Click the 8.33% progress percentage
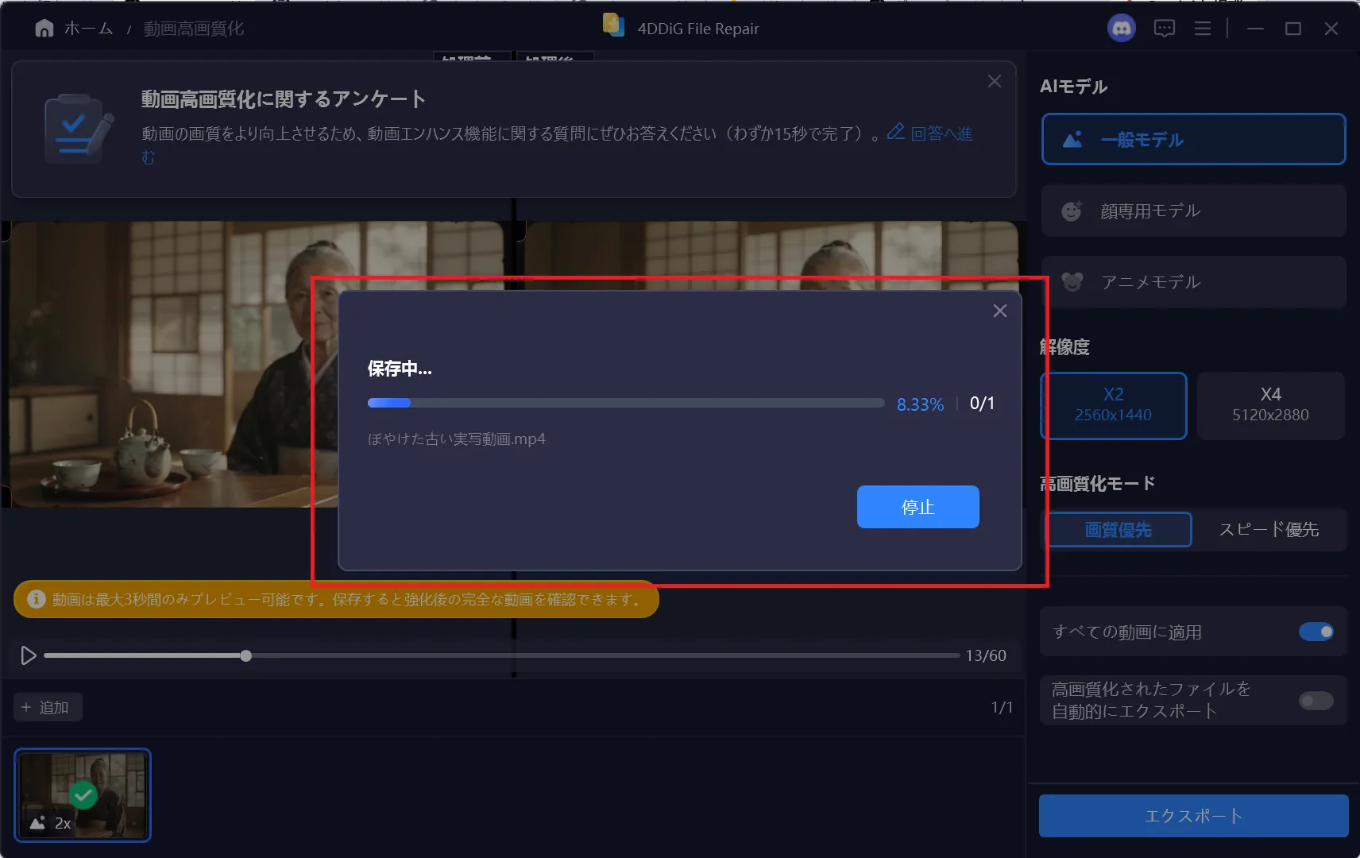Image resolution: width=1360 pixels, height=858 pixels. coord(920,404)
